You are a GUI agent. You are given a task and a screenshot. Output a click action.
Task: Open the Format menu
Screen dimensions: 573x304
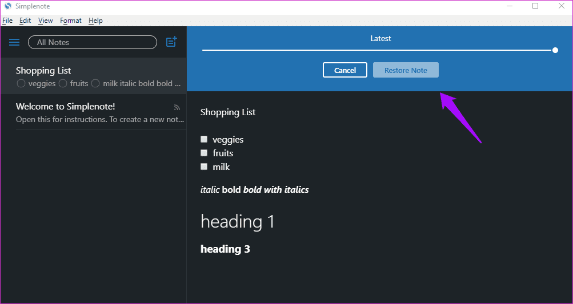tap(71, 21)
